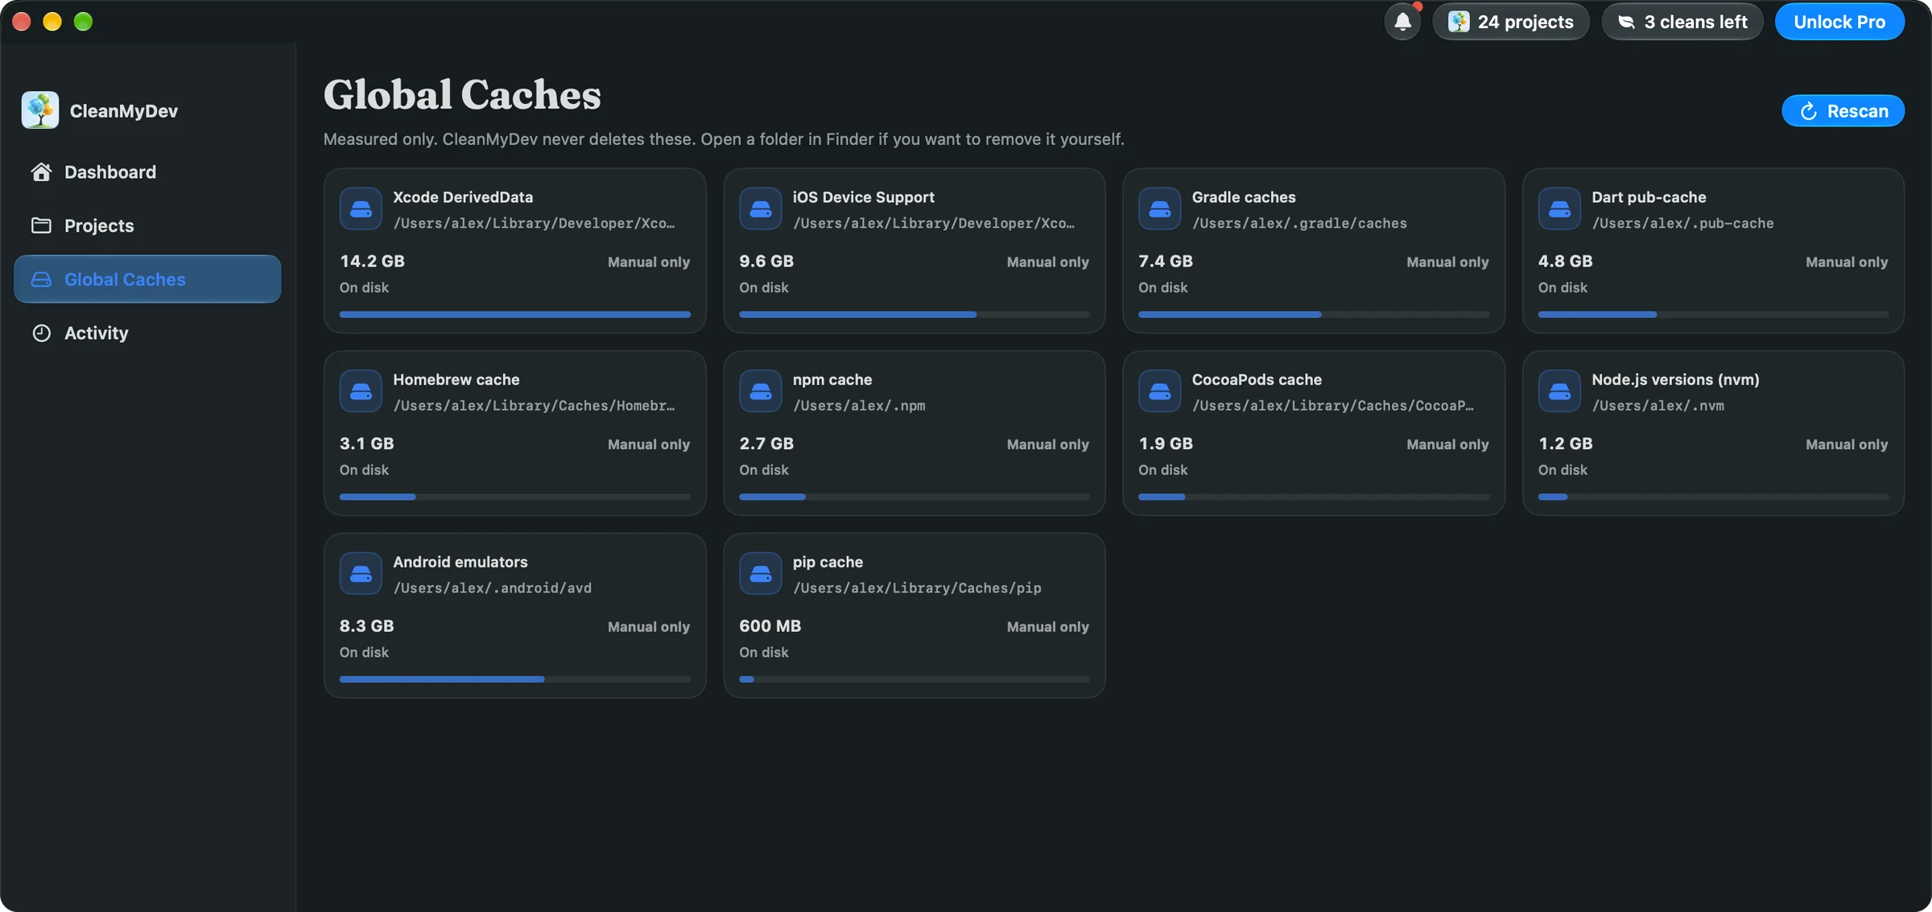Screen dimensions: 1932x912
Task: Click the 24 projects pill
Action: (1510, 22)
